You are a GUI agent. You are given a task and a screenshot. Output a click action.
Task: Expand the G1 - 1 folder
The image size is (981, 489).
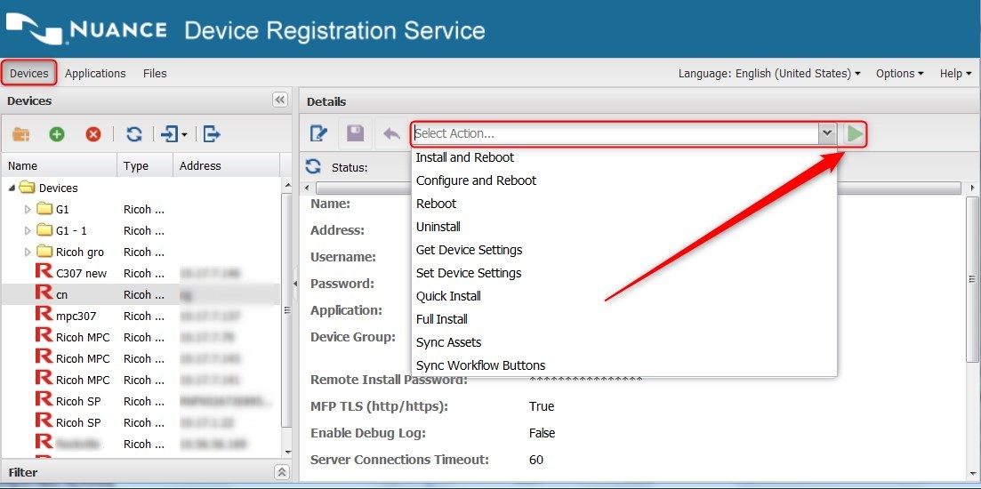[27, 230]
